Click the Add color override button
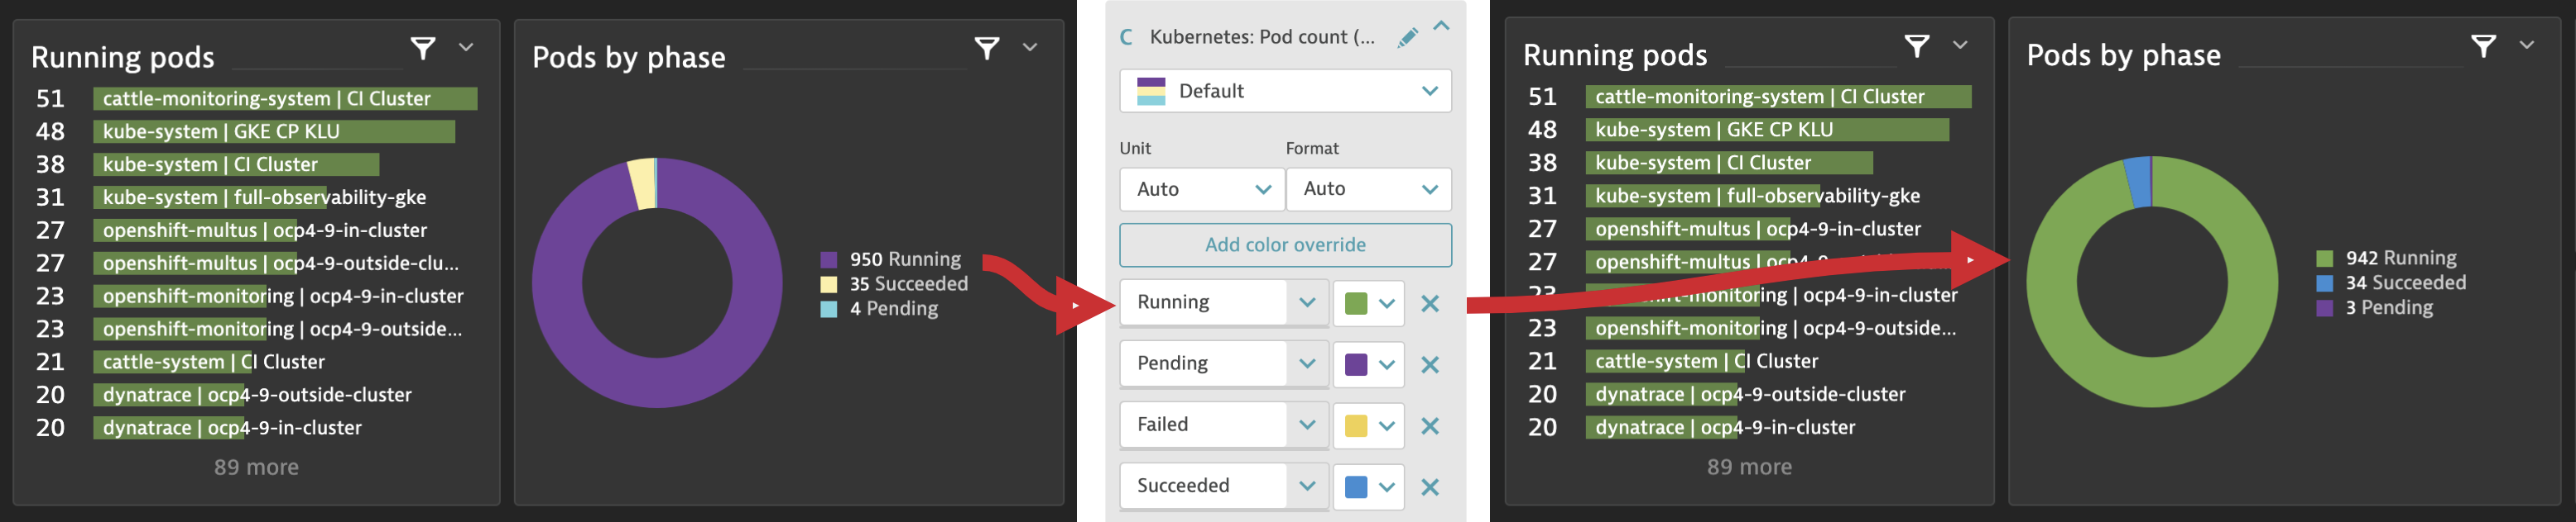The width and height of the screenshot is (2576, 522). (x=1285, y=244)
